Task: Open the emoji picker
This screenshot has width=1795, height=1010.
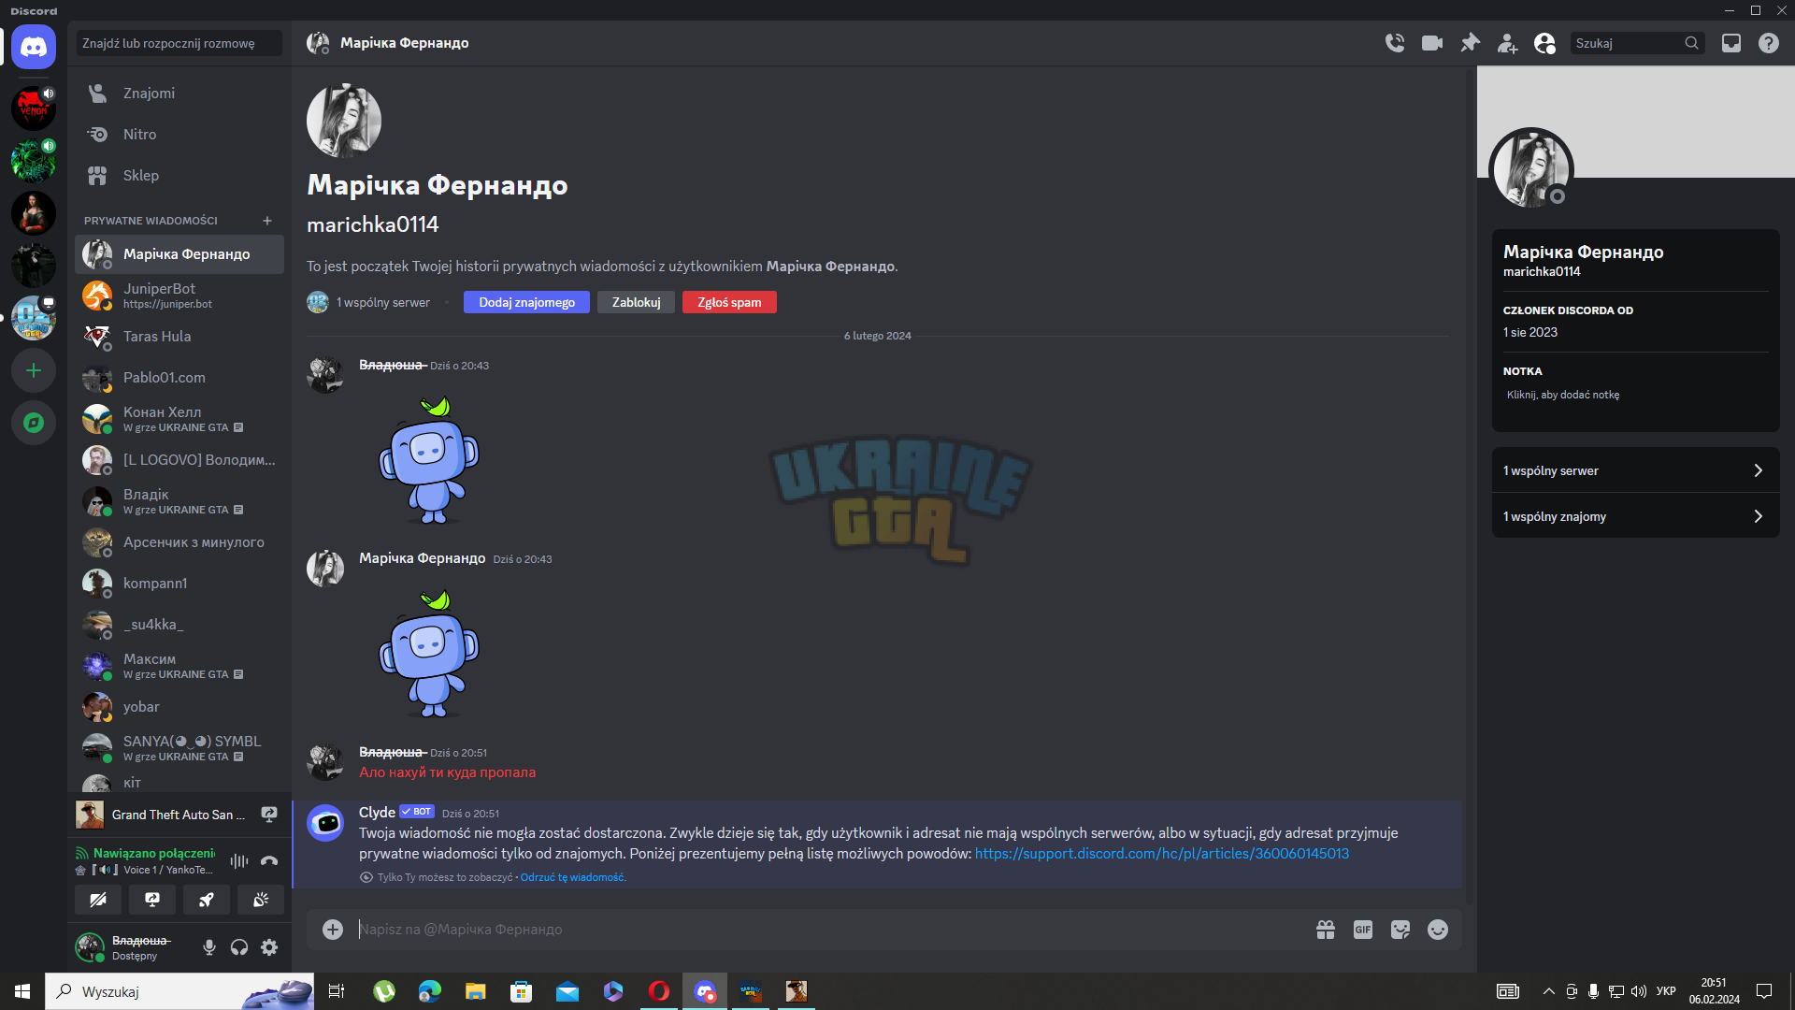Action: coord(1438,930)
